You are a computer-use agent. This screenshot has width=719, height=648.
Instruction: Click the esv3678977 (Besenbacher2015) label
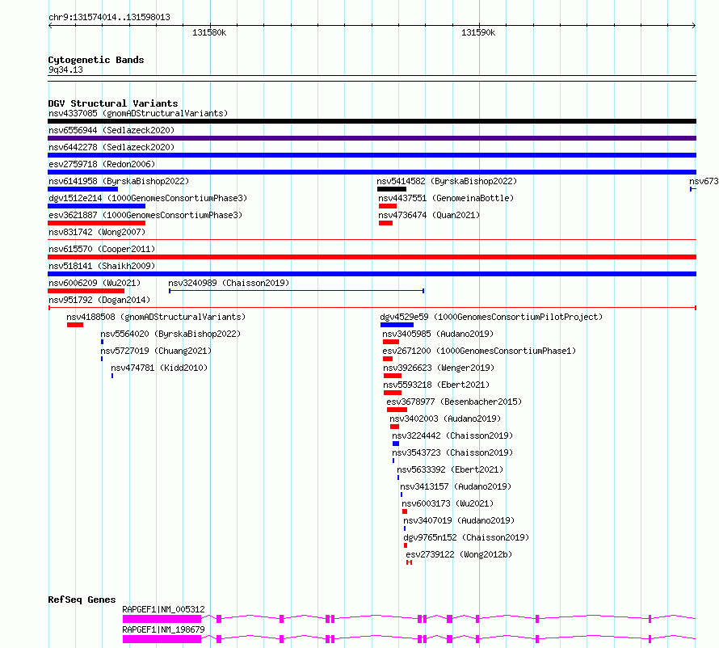click(454, 402)
